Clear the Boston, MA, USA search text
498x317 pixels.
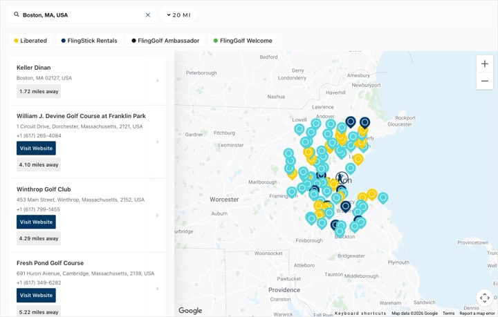[x=148, y=15]
